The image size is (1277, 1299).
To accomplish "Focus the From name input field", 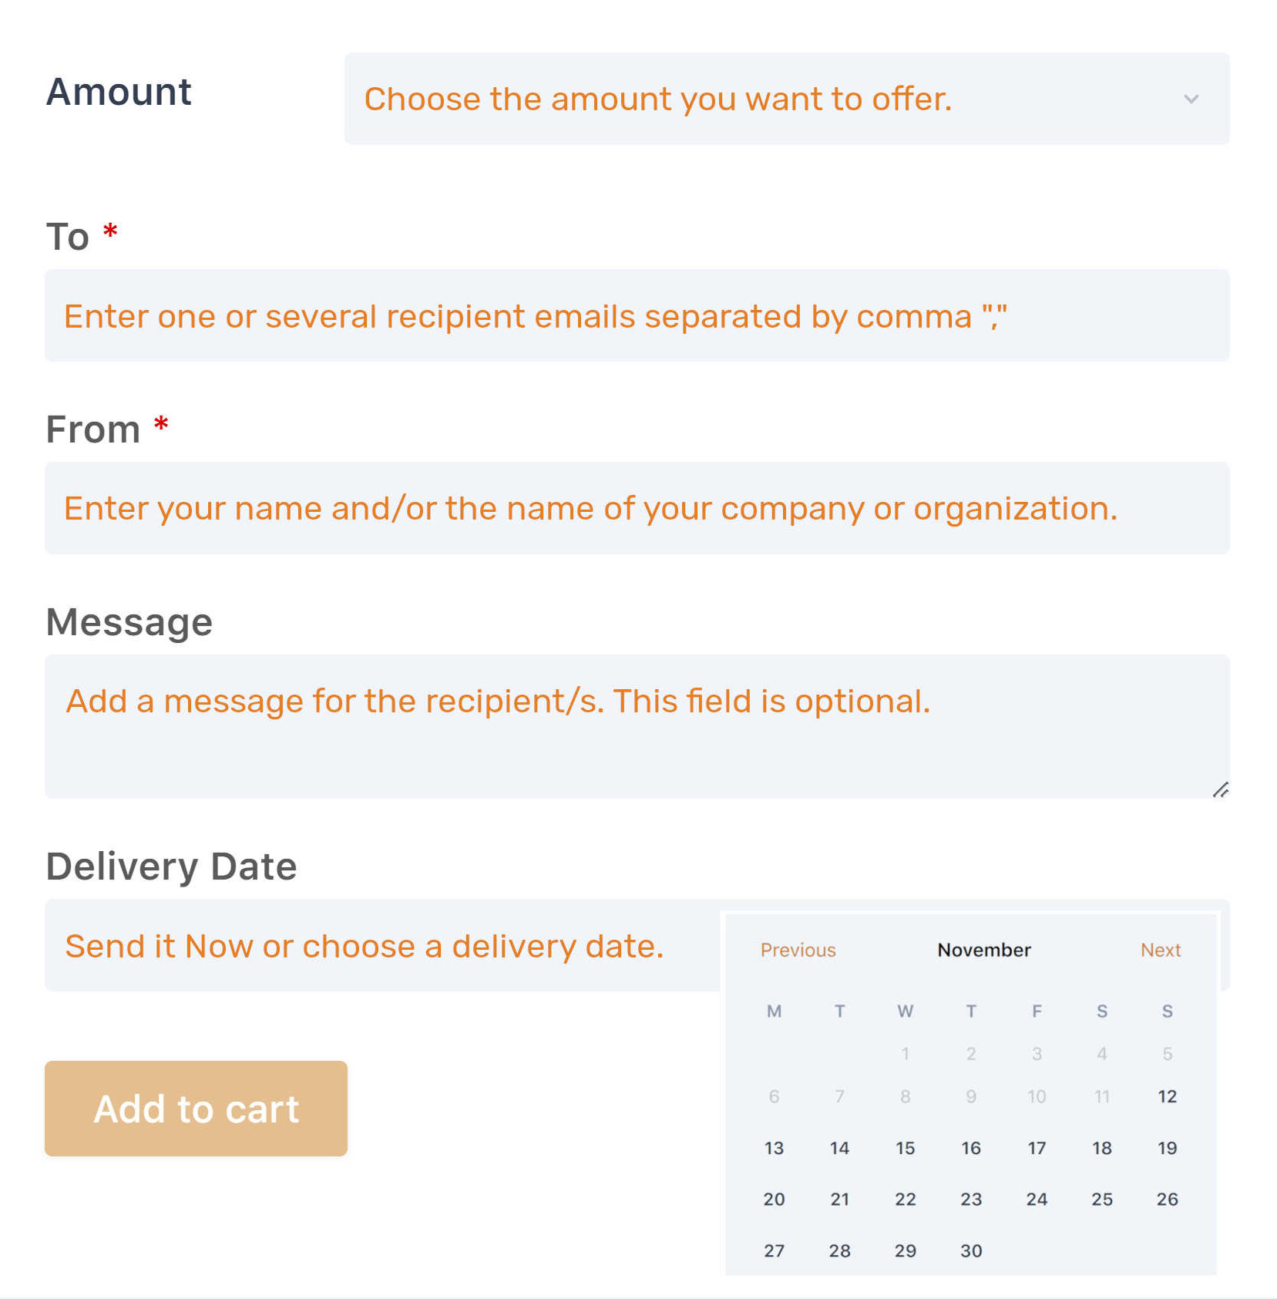I will click(637, 508).
